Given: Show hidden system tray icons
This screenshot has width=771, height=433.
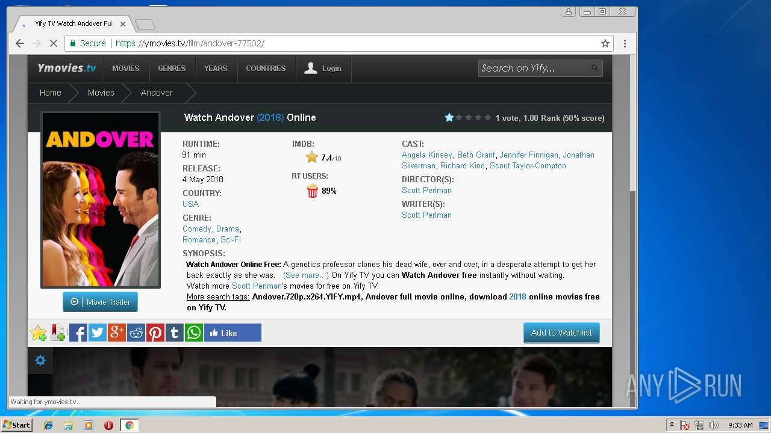Looking at the screenshot, I should point(672,425).
